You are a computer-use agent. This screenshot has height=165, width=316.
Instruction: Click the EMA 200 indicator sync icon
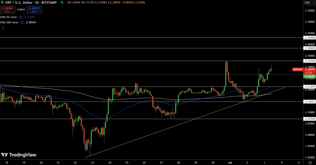tap(22, 22)
